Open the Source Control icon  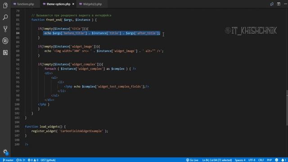5,29
